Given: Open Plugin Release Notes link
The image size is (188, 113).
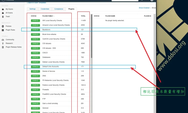Looking at the screenshot, I should (x=14, y=47).
